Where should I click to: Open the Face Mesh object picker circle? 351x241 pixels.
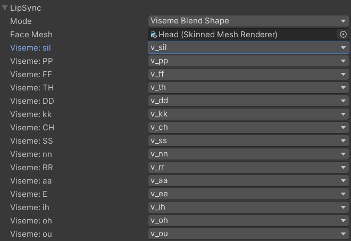click(343, 35)
